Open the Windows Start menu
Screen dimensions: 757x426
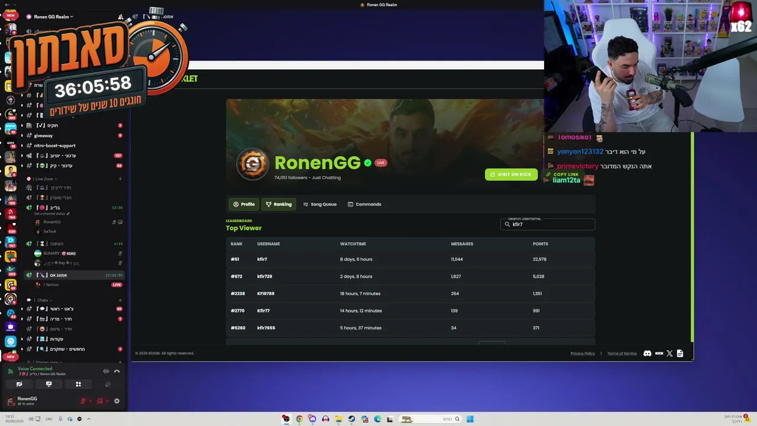(470, 419)
